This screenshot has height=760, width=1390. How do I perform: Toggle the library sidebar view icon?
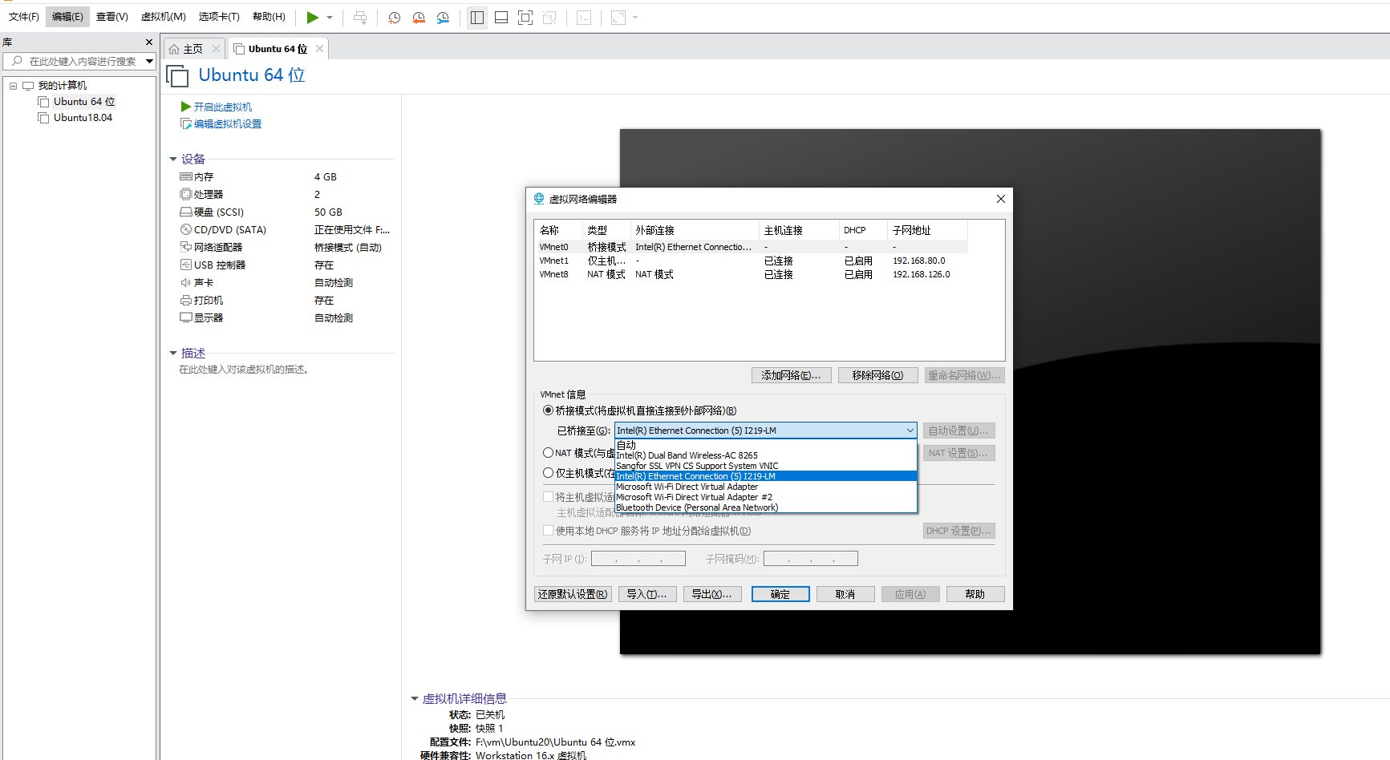click(x=477, y=18)
